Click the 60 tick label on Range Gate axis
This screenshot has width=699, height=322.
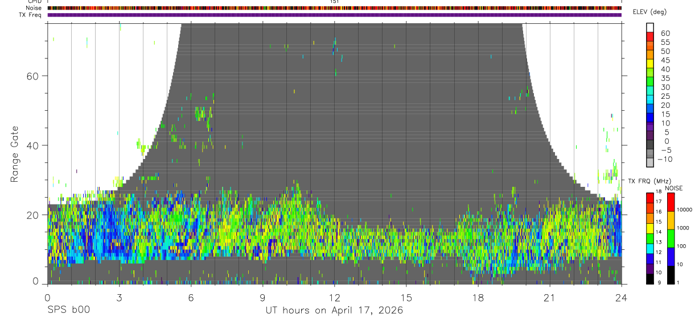pos(34,76)
